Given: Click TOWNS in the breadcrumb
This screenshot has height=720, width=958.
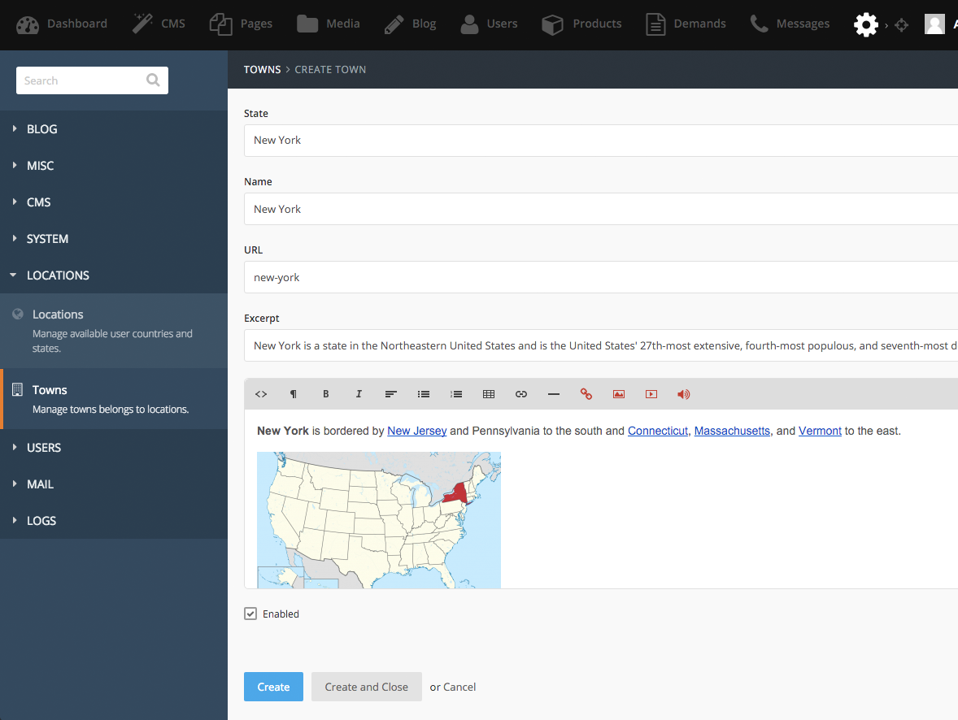Looking at the screenshot, I should point(262,70).
